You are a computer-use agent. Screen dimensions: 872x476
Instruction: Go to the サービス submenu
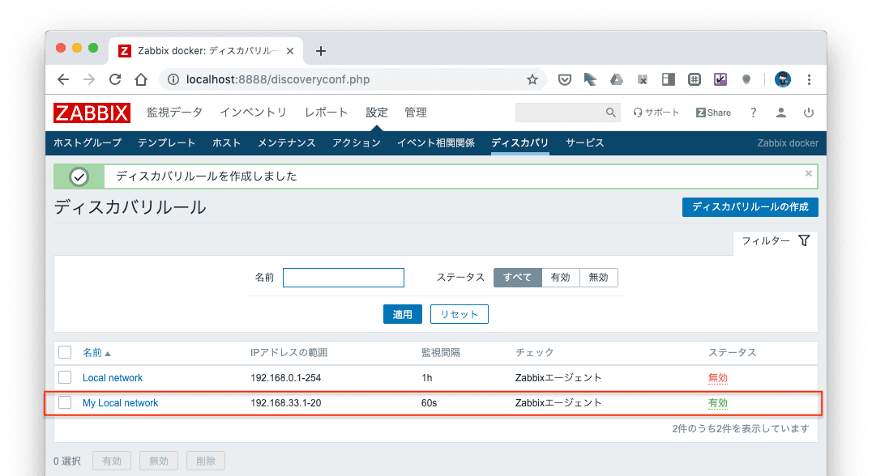pyautogui.click(x=585, y=142)
